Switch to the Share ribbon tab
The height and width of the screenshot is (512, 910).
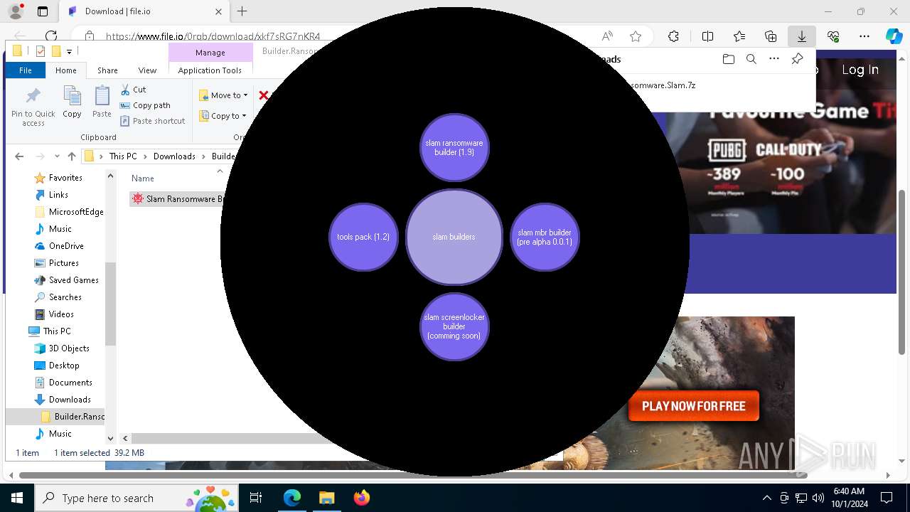(x=107, y=70)
